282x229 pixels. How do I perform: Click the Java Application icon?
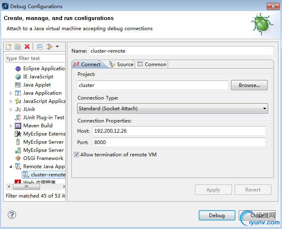pyautogui.click(x=18, y=93)
